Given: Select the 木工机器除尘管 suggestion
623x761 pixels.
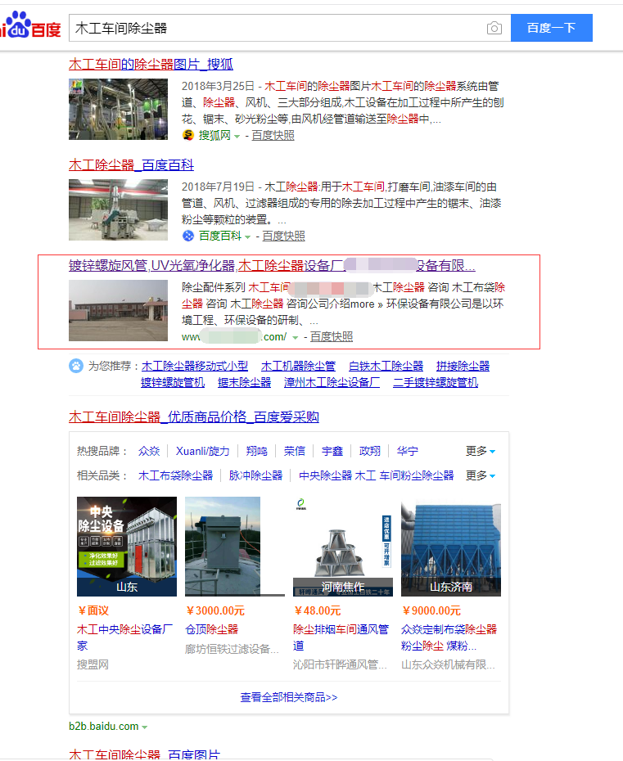Looking at the screenshot, I should pyautogui.click(x=298, y=366).
